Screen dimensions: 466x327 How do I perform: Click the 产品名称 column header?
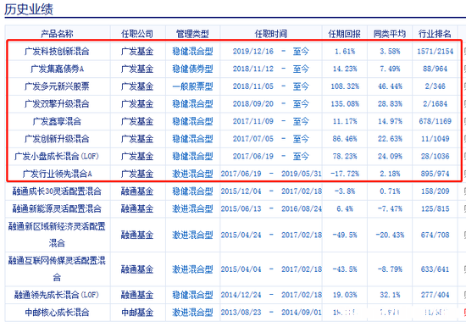point(57,34)
